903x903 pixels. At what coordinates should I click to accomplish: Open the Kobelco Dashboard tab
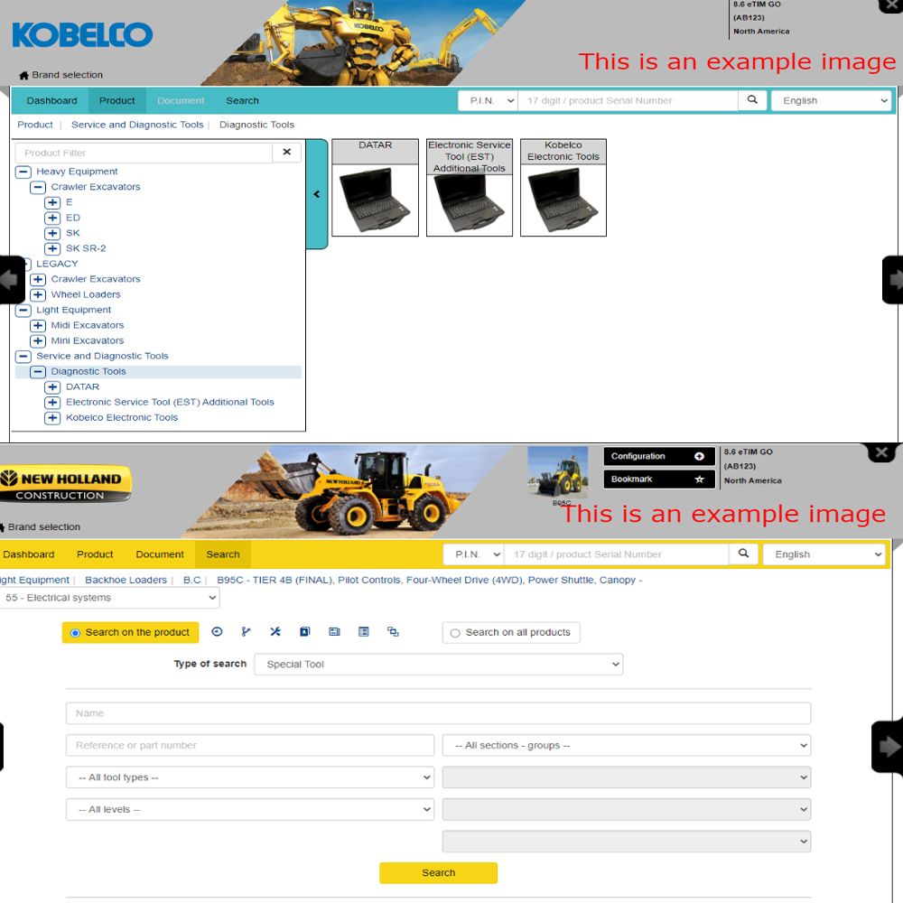pos(51,101)
